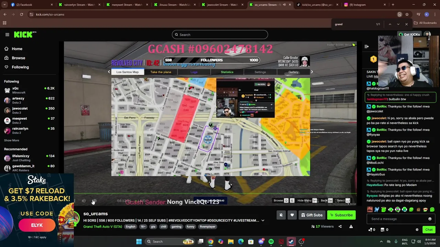Open the Chrome apps grid icon
Viewport: 440px width, 247px height.
tap(4, 23)
